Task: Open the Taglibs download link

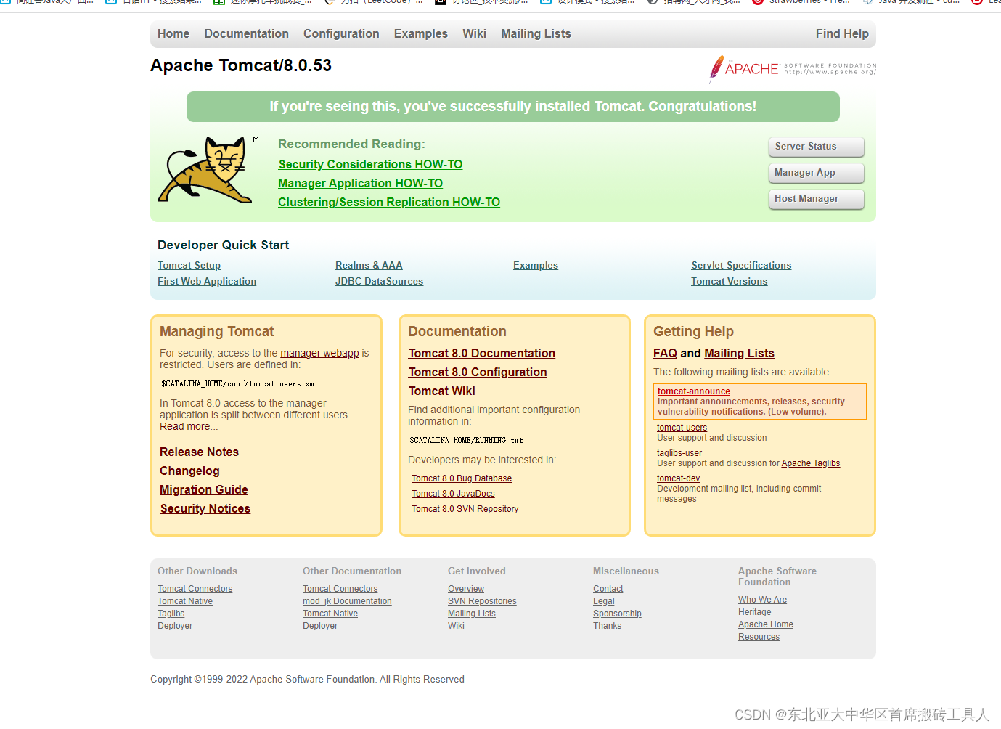Action: click(171, 614)
